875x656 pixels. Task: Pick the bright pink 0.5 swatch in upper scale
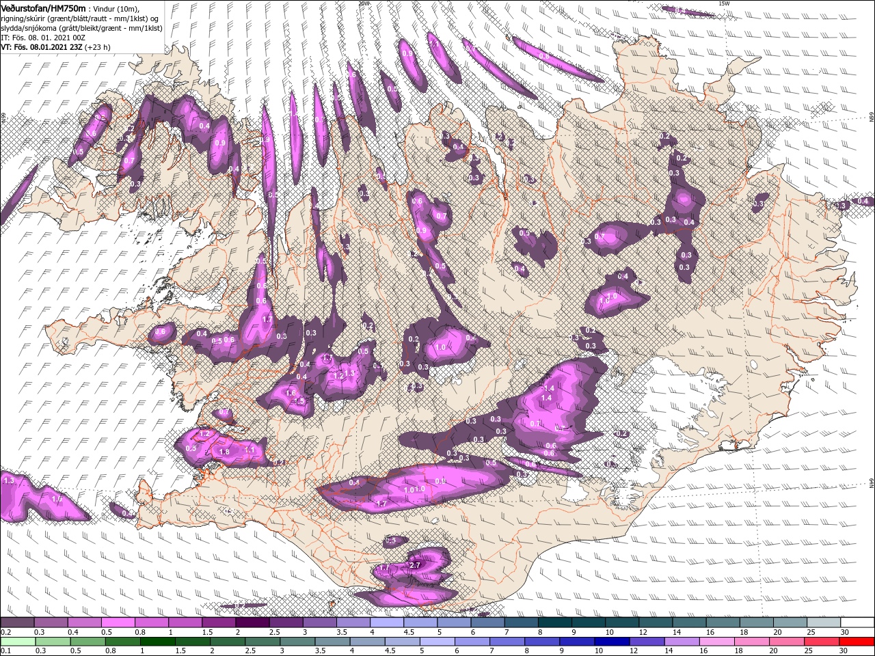pos(118,623)
